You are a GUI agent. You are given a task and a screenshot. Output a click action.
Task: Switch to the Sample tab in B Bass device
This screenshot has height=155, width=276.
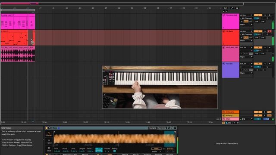point(153,128)
